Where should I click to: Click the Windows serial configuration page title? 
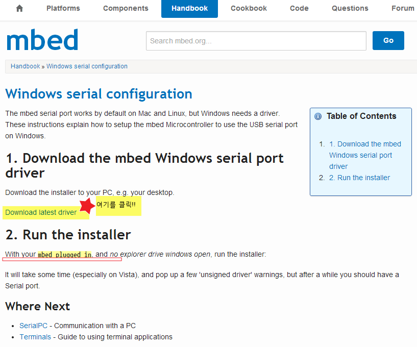click(99, 94)
